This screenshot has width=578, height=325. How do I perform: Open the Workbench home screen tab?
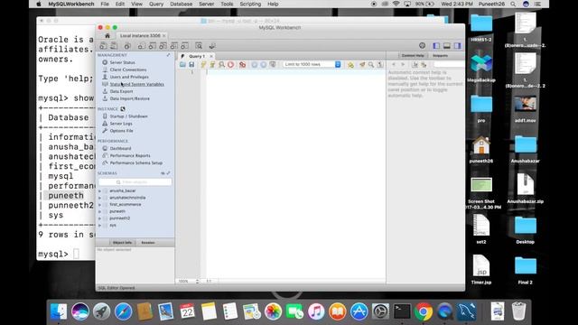click(107, 36)
